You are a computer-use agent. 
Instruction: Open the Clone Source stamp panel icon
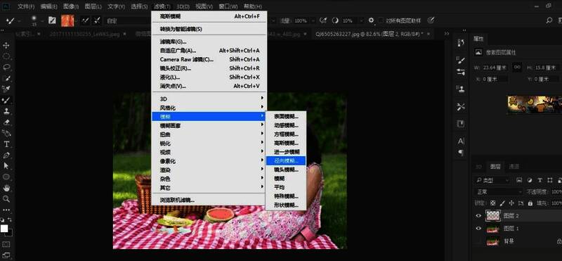462,89
